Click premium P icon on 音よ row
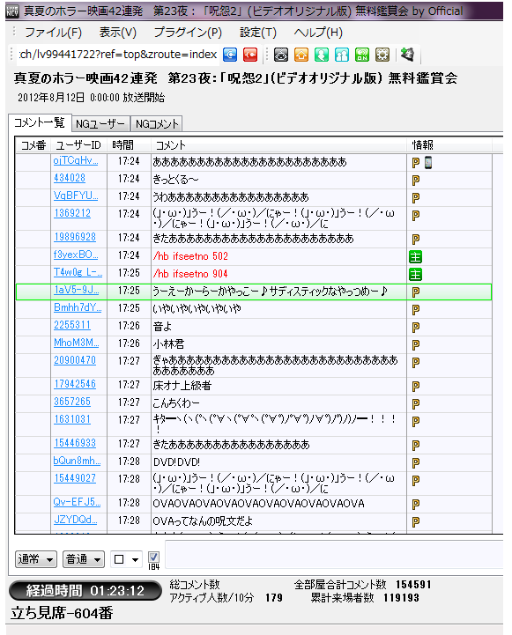512x635 pixels. click(x=416, y=328)
